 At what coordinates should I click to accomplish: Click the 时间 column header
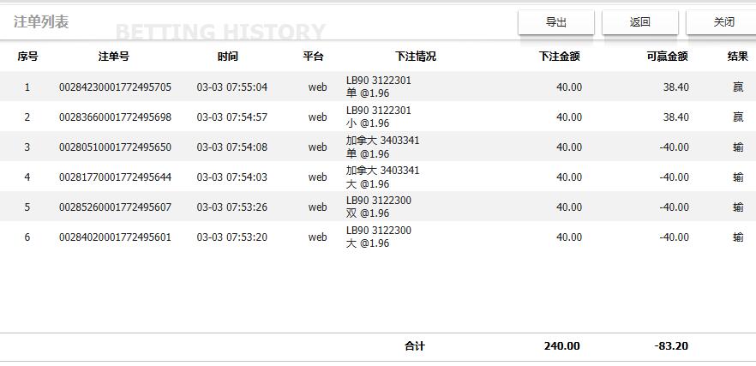pos(227,57)
